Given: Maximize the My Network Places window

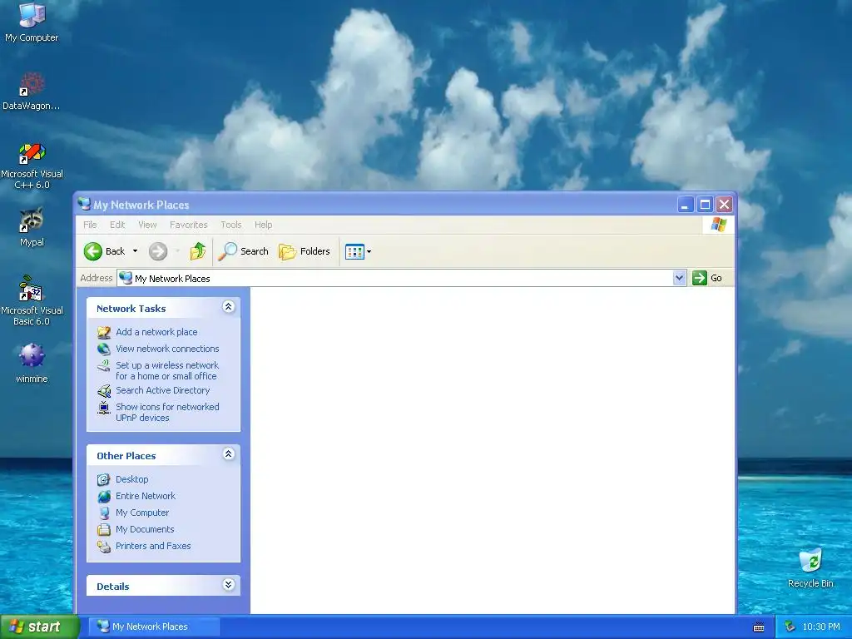Looking at the screenshot, I should click(706, 205).
